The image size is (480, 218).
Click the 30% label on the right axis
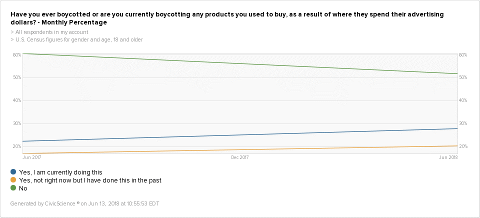(x=462, y=123)
